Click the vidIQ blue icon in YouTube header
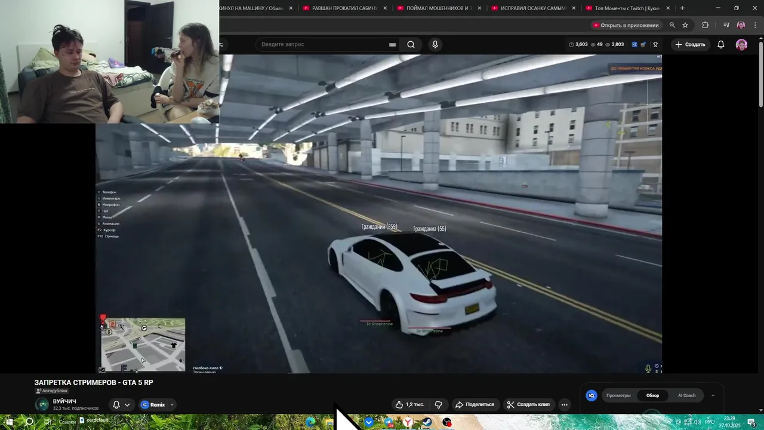764x430 pixels. (x=634, y=44)
